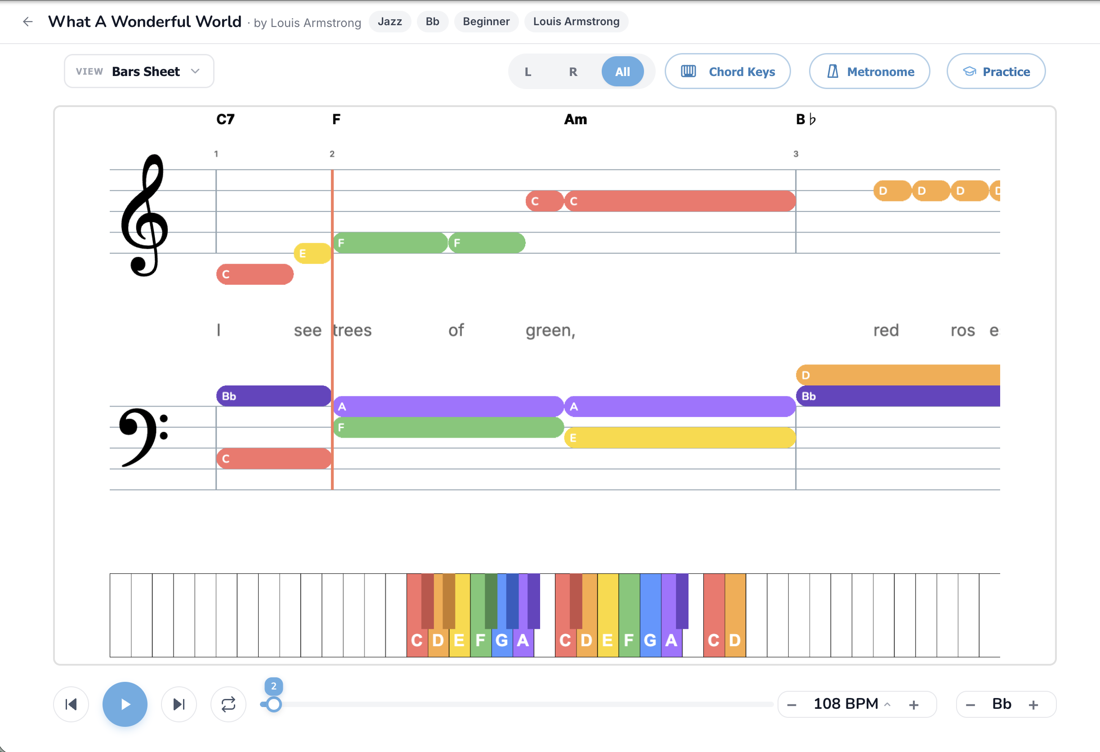The width and height of the screenshot is (1100, 752).
Task: Increase BPM with the plus button
Action: point(913,705)
